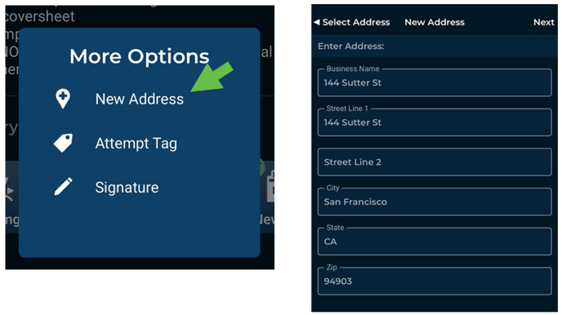Image resolution: width=562 pixels, height=315 pixels.
Task: Tap the More Options dialog heading
Action: [140, 56]
